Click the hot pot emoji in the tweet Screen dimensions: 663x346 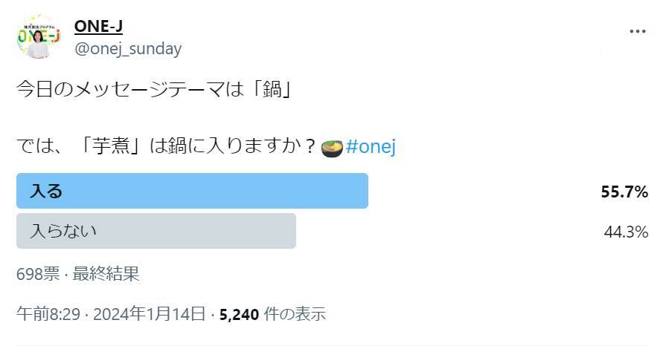pos(331,148)
